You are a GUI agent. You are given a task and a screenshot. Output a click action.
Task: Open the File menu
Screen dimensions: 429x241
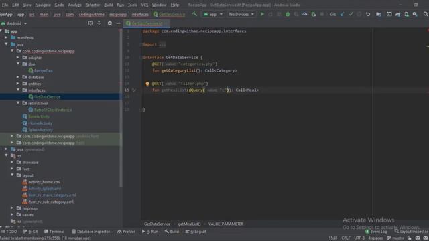5,5
